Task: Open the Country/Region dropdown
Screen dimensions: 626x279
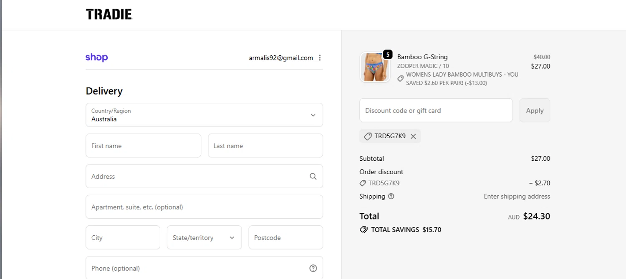Action: (x=204, y=115)
